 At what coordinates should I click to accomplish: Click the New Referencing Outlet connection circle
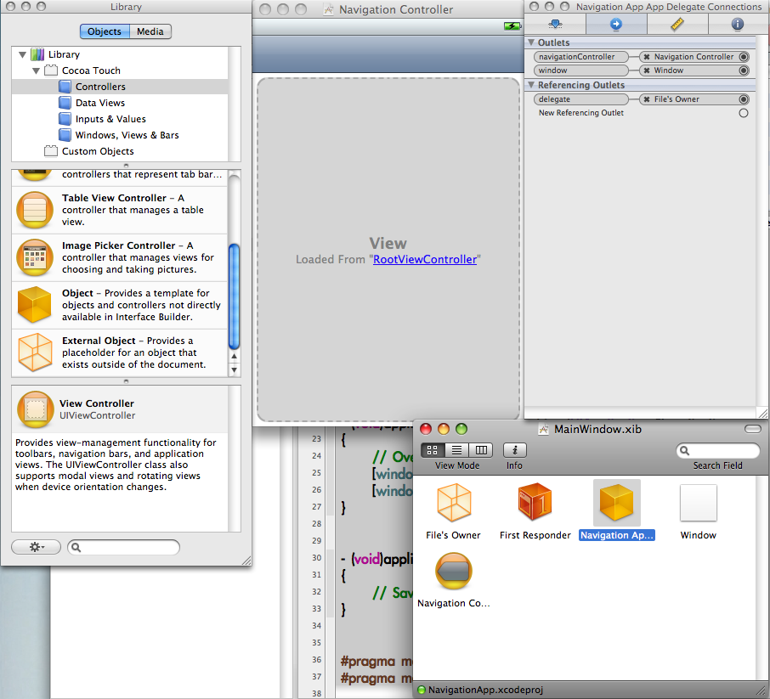tap(744, 113)
